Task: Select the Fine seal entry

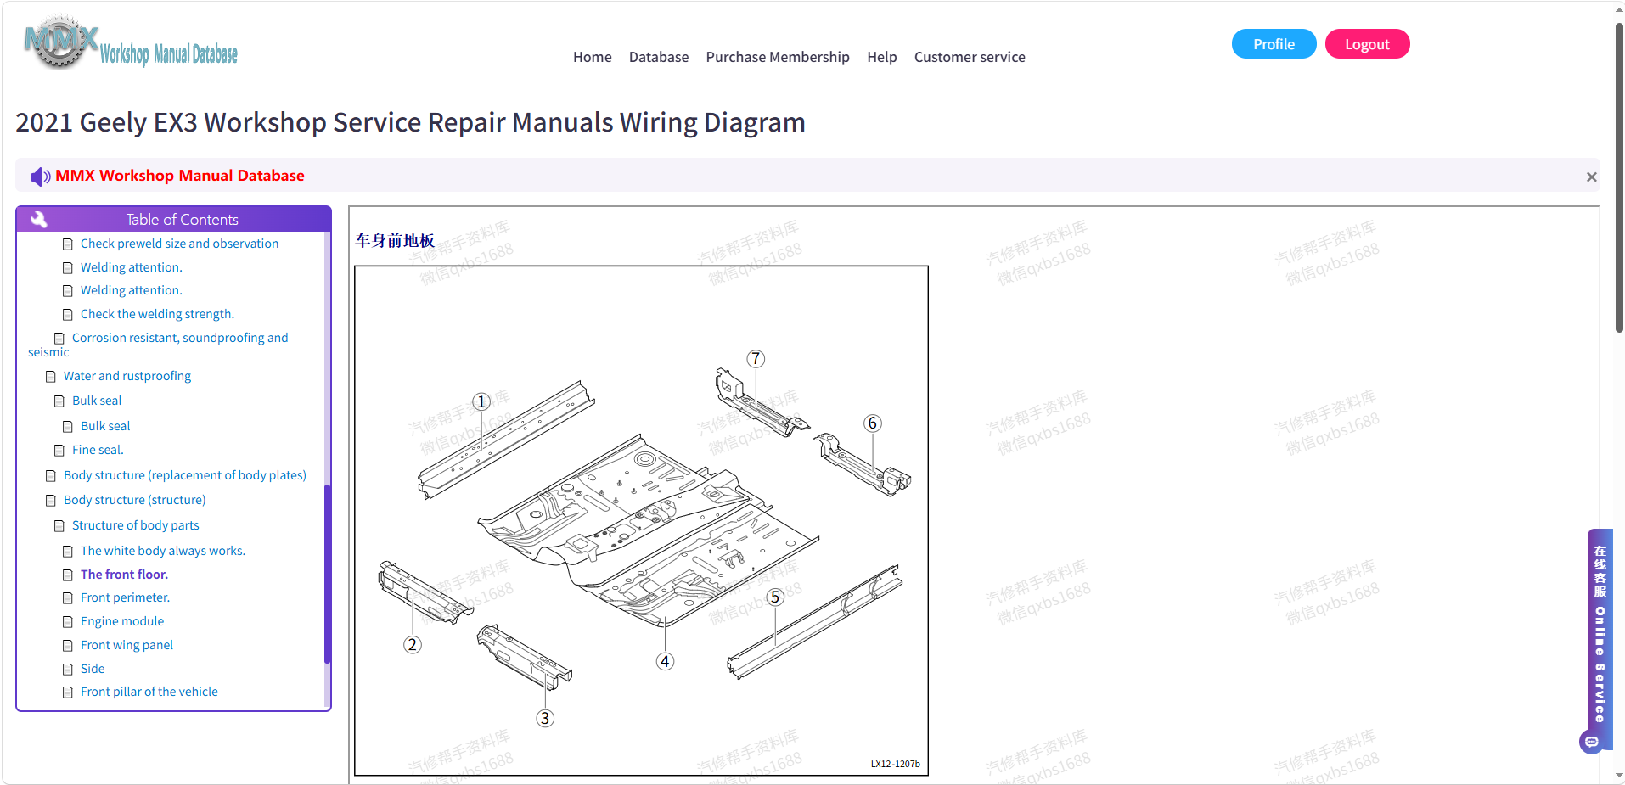Action: pos(98,450)
